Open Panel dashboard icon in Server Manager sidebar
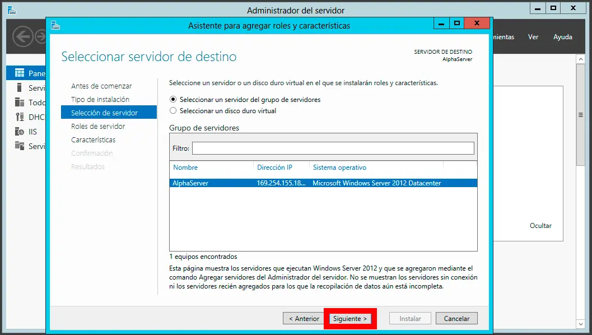This screenshot has height=335, width=592. point(19,73)
